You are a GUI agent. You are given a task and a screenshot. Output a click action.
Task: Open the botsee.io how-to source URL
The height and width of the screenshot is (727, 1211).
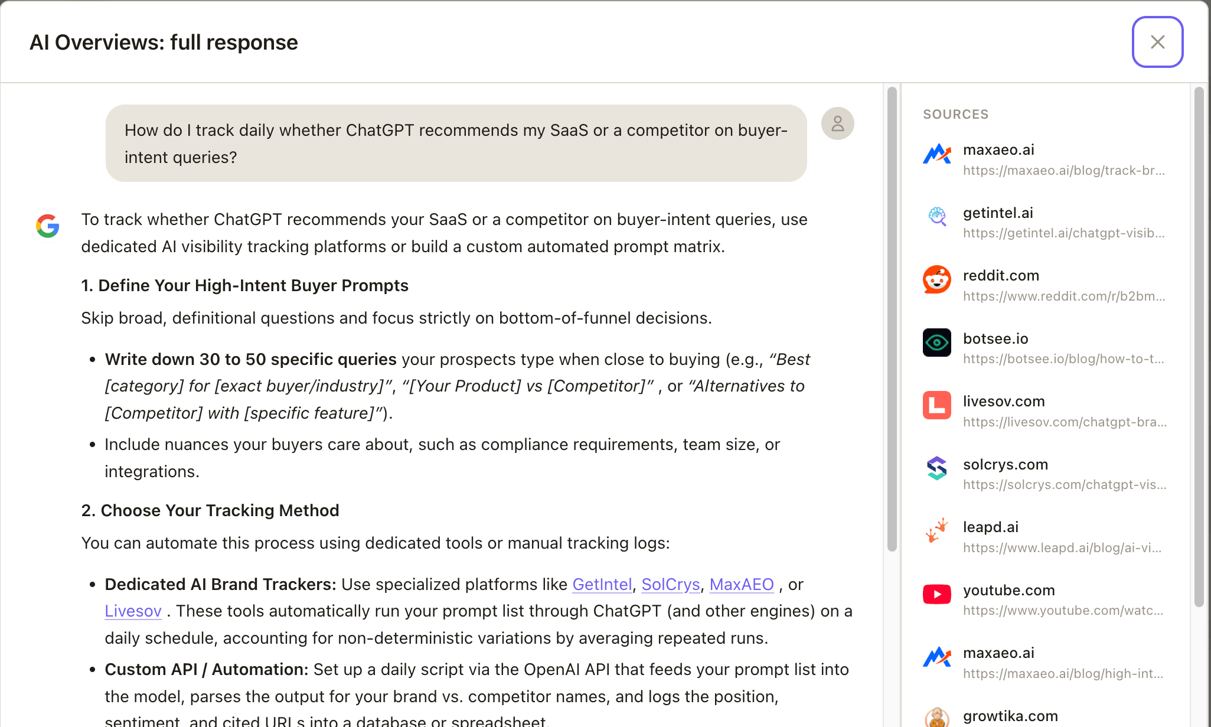tap(1063, 359)
